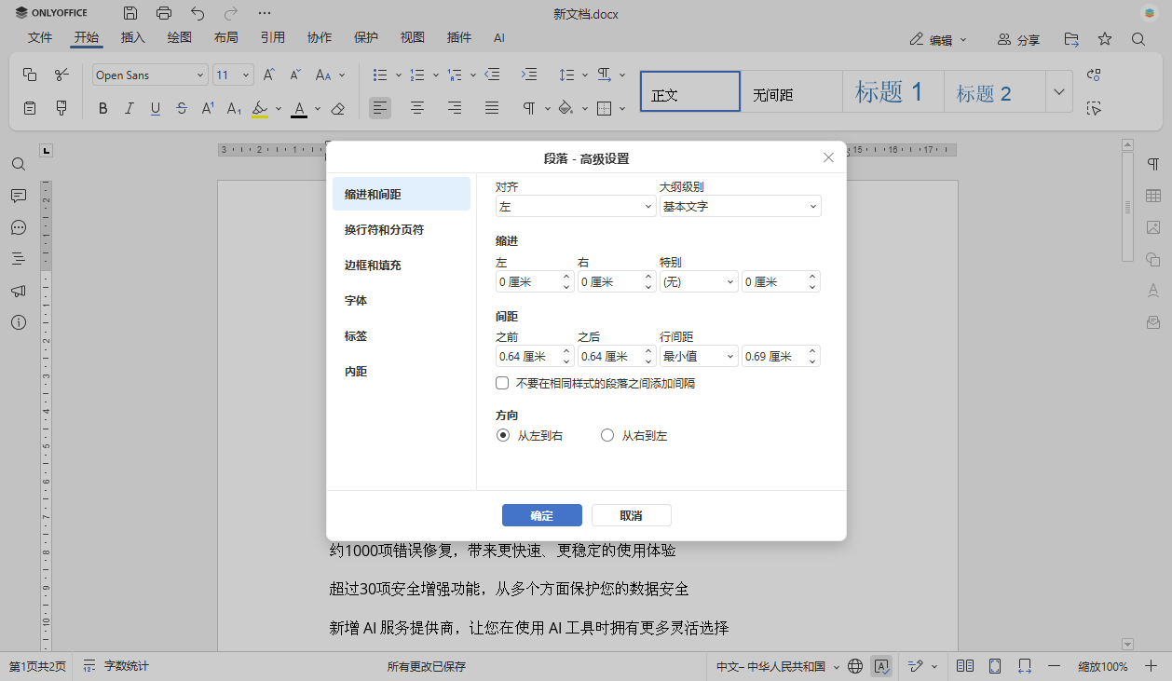This screenshot has width=1172, height=681.
Task: Click Justify alignment icon
Action: pos(492,108)
